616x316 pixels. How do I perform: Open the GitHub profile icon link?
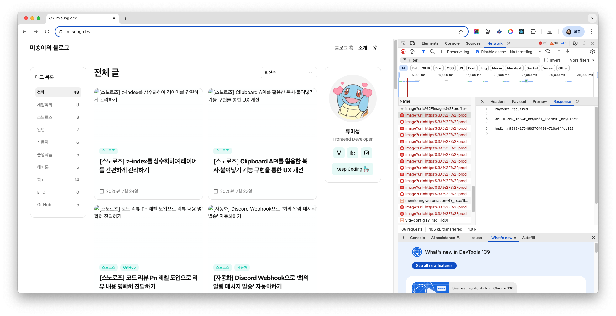coord(339,153)
